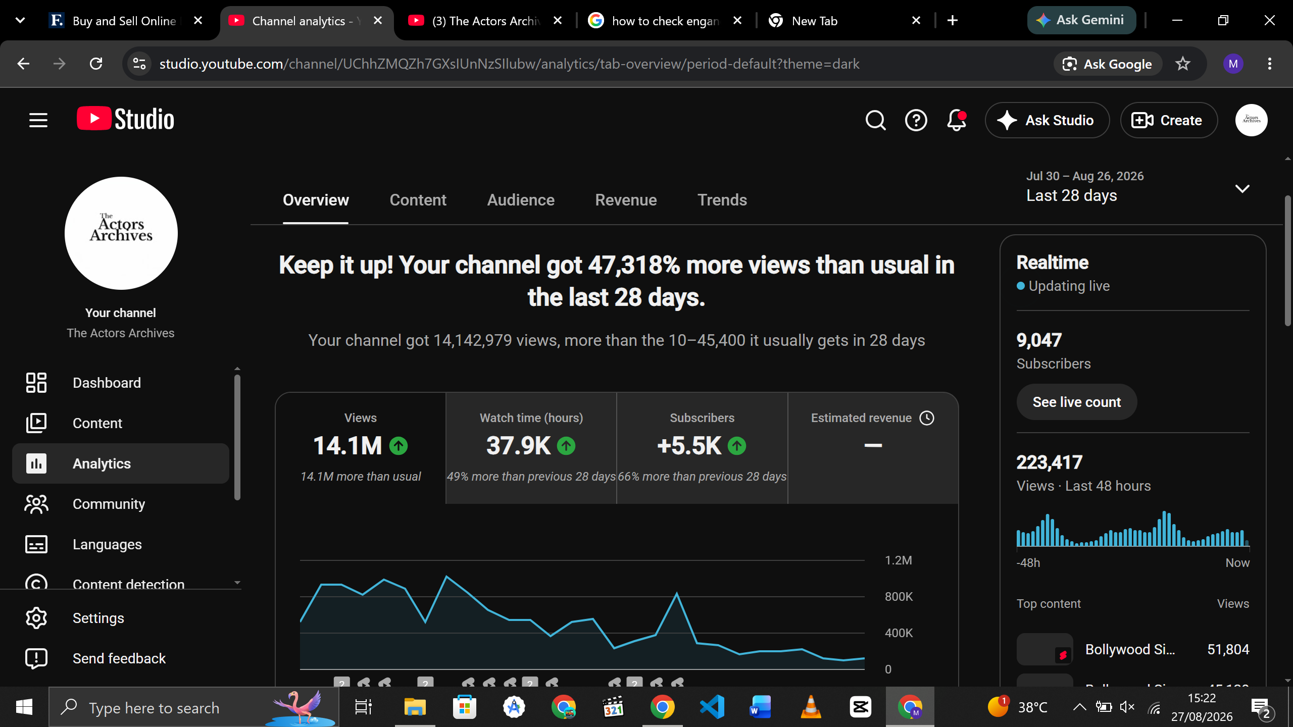Click the sidebar navigation scrollbar
The height and width of the screenshot is (727, 1293).
tap(237, 437)
